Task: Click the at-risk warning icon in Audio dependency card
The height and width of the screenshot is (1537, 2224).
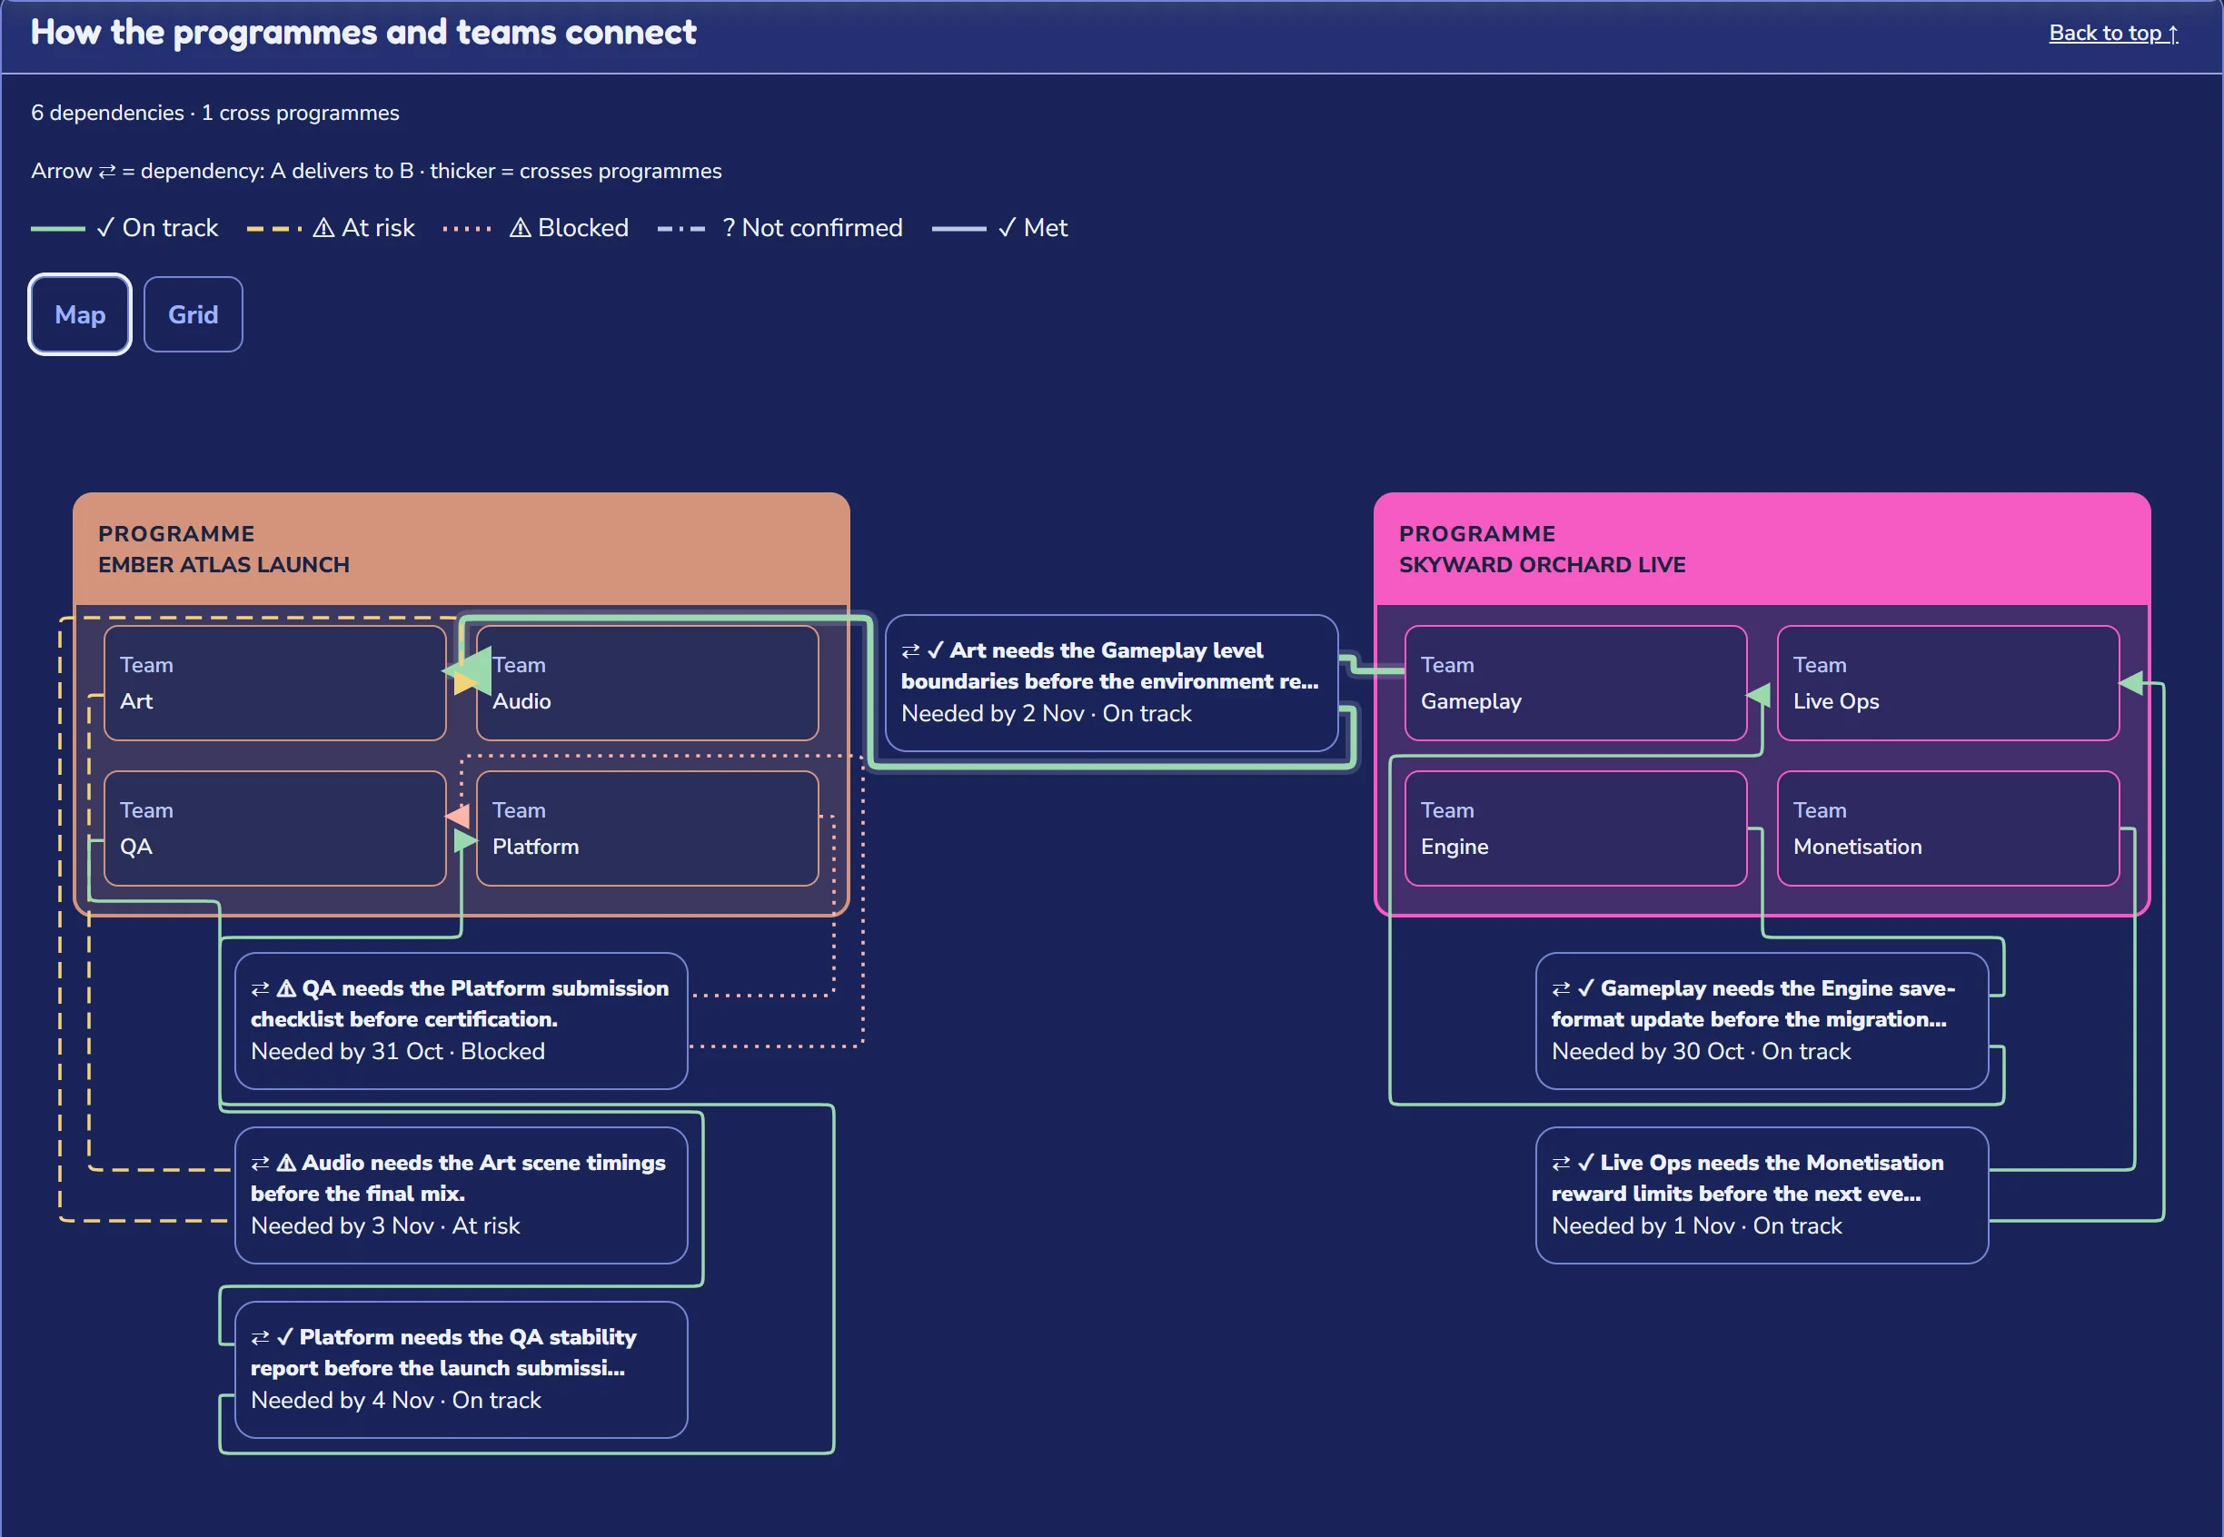Action: 286,1163
